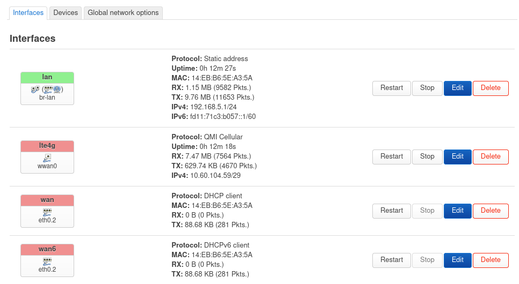519x284 pixels.
Task: Select the wan6 interface badge header
Action: click(47, 249)
